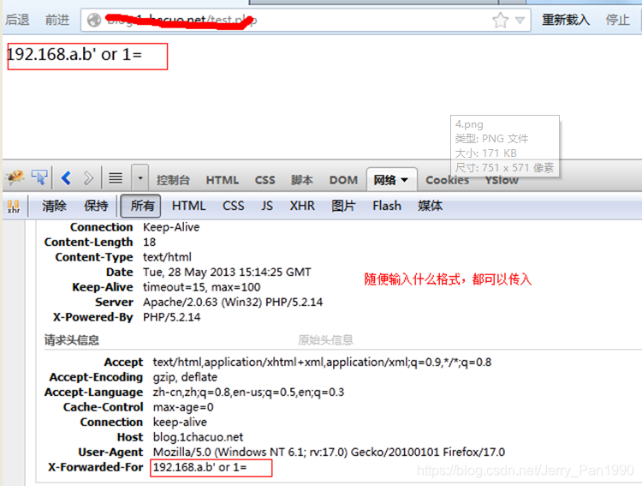Click the Firebug bug icon

[x=15, y=177]
